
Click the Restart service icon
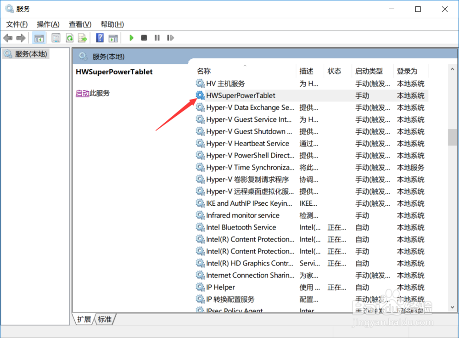[x=170, y=38]
